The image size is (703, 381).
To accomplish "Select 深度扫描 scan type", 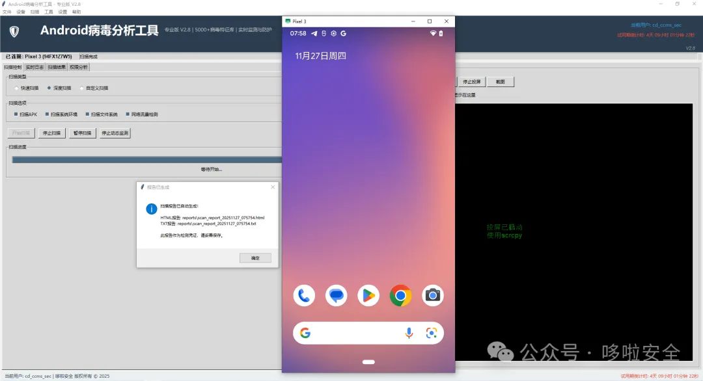I will pos(59,88).
